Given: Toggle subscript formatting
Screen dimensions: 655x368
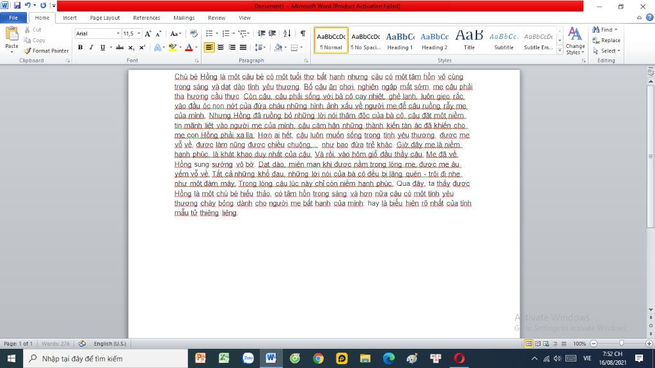Looking at the screenshot, I should pyautogui.click(x=131, y=47).
